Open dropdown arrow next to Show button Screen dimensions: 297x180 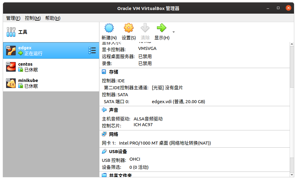click(173, 32)
